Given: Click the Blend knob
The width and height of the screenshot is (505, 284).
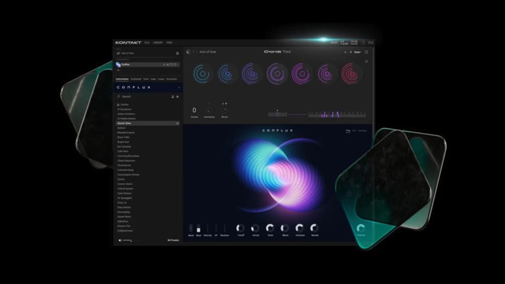Looking at the screenshot, I should (285, 228).
